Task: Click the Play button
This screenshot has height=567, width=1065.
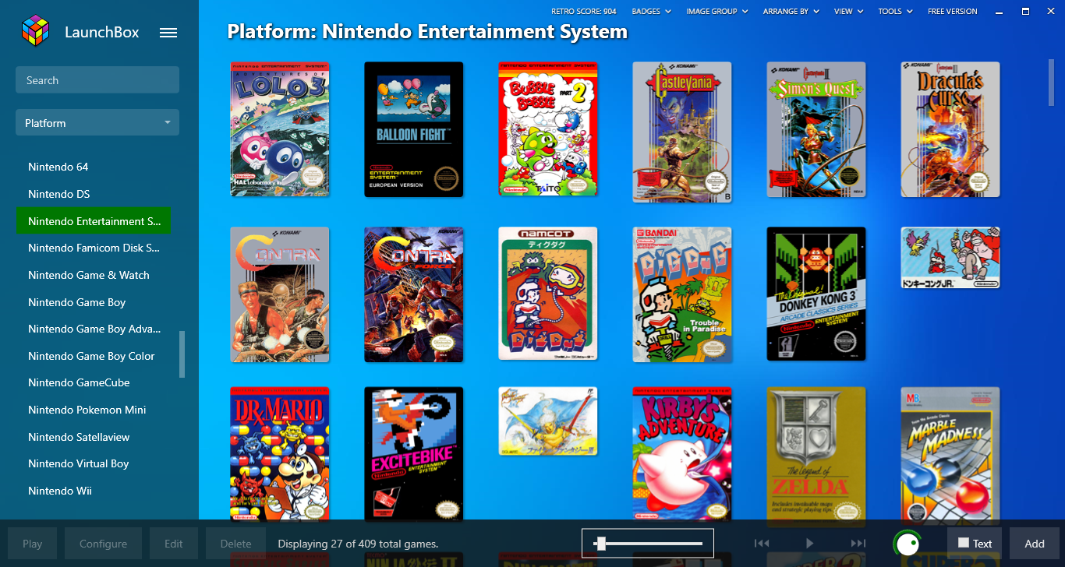Action: (33, 544)
